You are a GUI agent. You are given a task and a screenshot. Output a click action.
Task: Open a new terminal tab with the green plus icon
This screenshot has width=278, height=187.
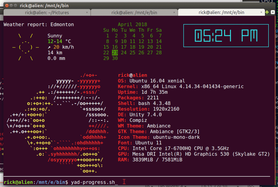267,12
